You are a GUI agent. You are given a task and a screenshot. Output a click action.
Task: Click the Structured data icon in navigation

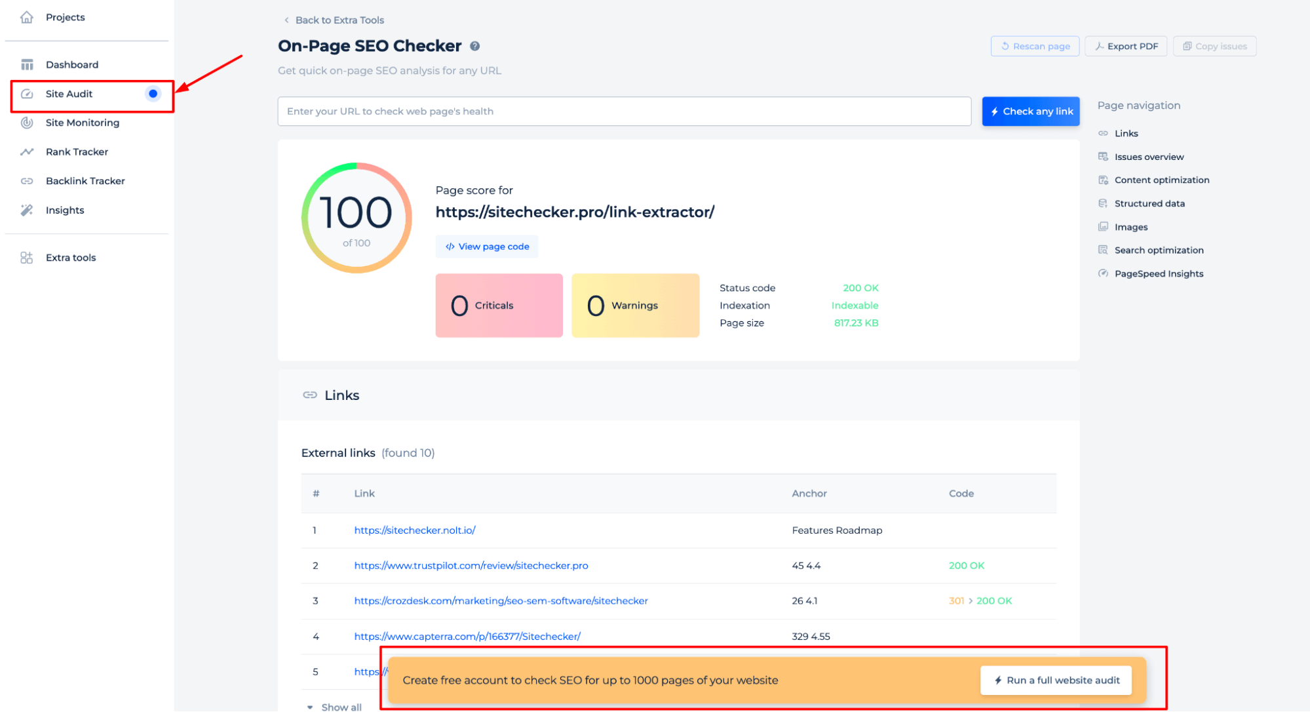(x=1103, y=203)
